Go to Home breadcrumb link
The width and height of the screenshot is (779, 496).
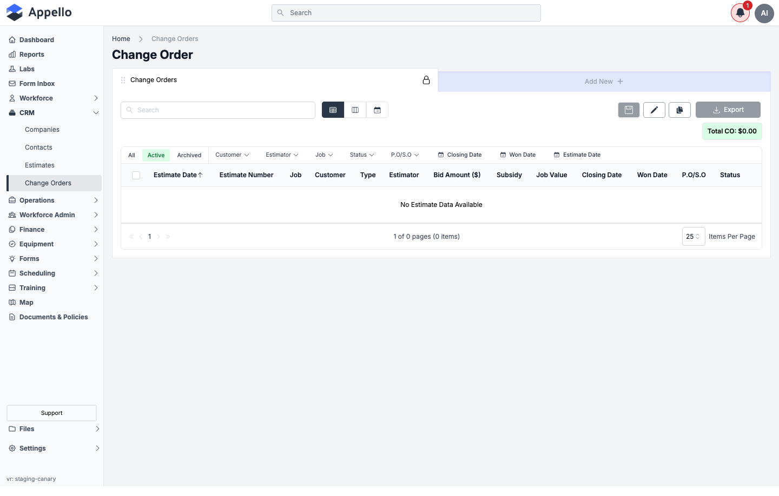click(x=121, y=39)
